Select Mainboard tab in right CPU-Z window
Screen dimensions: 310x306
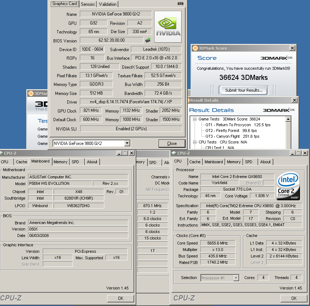point(214,162)
